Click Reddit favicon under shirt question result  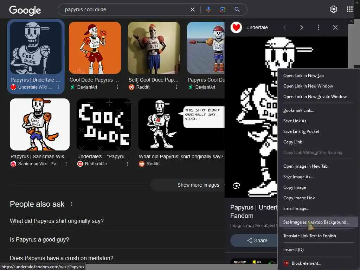tap(142, 164)
